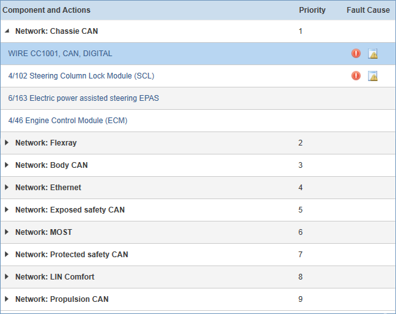
Task: Open 4/46 Engine Control Module (ECM)
Action: coord(68,121)
